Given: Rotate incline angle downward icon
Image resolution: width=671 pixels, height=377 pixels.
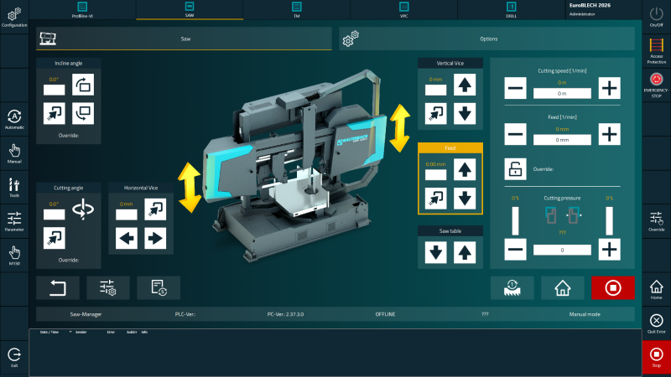Looking at the screenshot, I should [83, 113].
